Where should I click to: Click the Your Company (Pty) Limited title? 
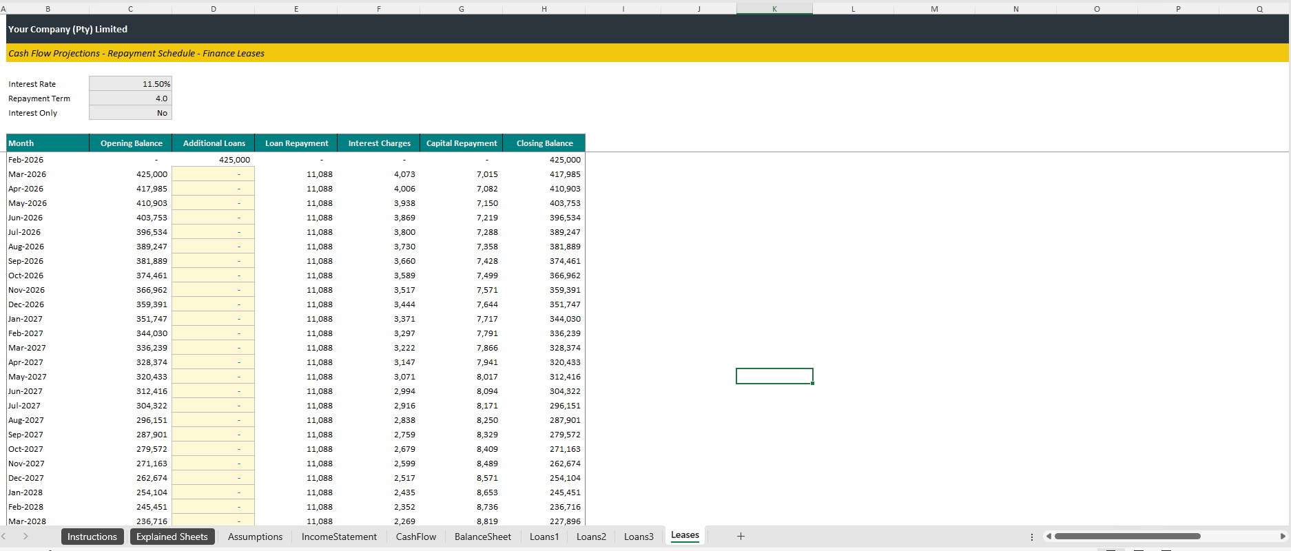point(68,29)
